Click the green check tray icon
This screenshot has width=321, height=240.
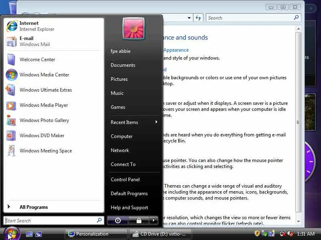(x=264, y=234)
